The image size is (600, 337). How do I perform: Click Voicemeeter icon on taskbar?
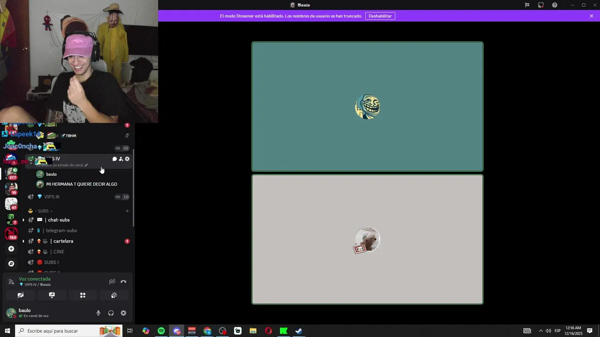[192, 331]
